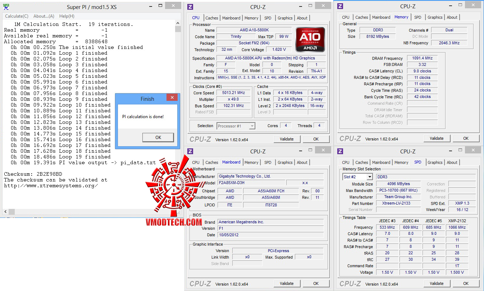Click the Multiplier value 'x 49.0'

coord(234,99)
